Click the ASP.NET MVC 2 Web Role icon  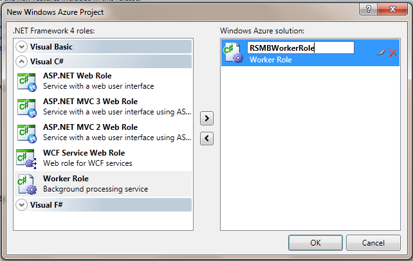(x=26, y=134)
